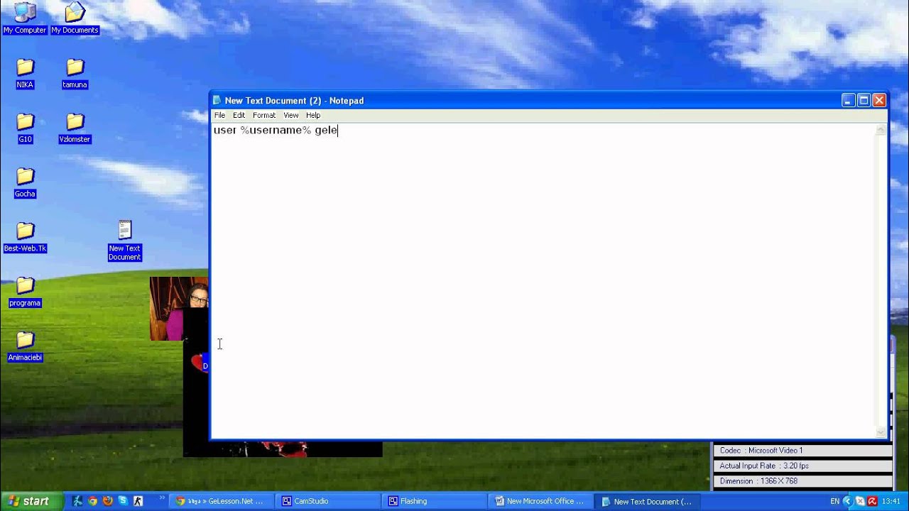Launch Skype from Quick Launch

pyautogui.click(x=123, y=501)
